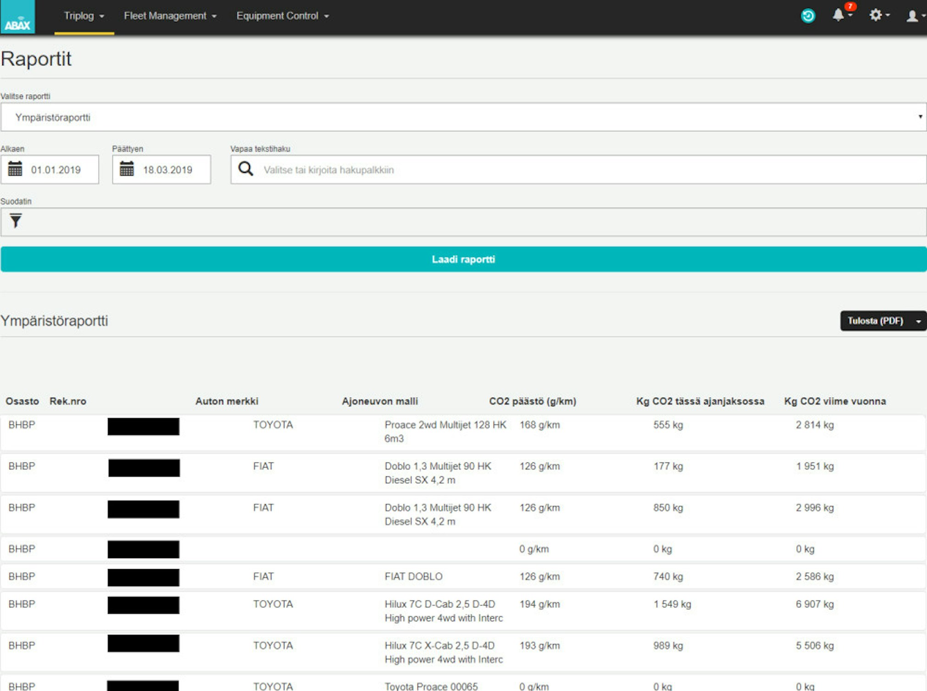Click the 6 907 kg value

(x=815, y=604)
